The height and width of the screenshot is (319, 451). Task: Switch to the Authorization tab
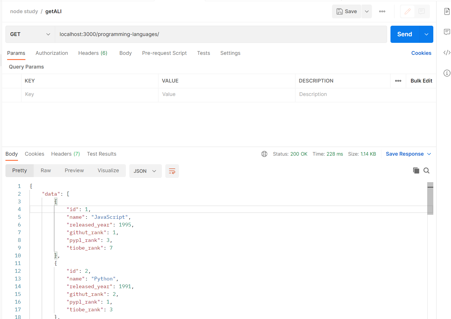[52, 53]
